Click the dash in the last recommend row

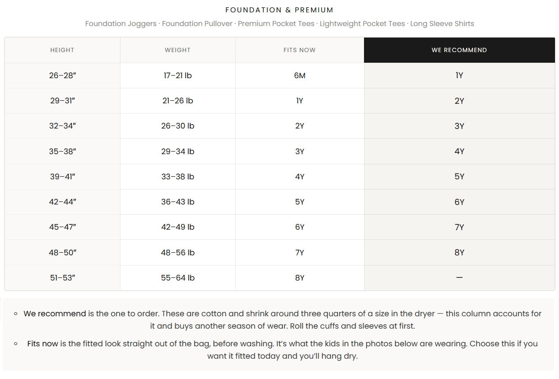(459, 278)
